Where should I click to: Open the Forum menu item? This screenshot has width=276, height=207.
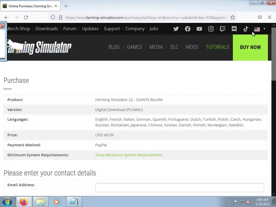point(70,29)
